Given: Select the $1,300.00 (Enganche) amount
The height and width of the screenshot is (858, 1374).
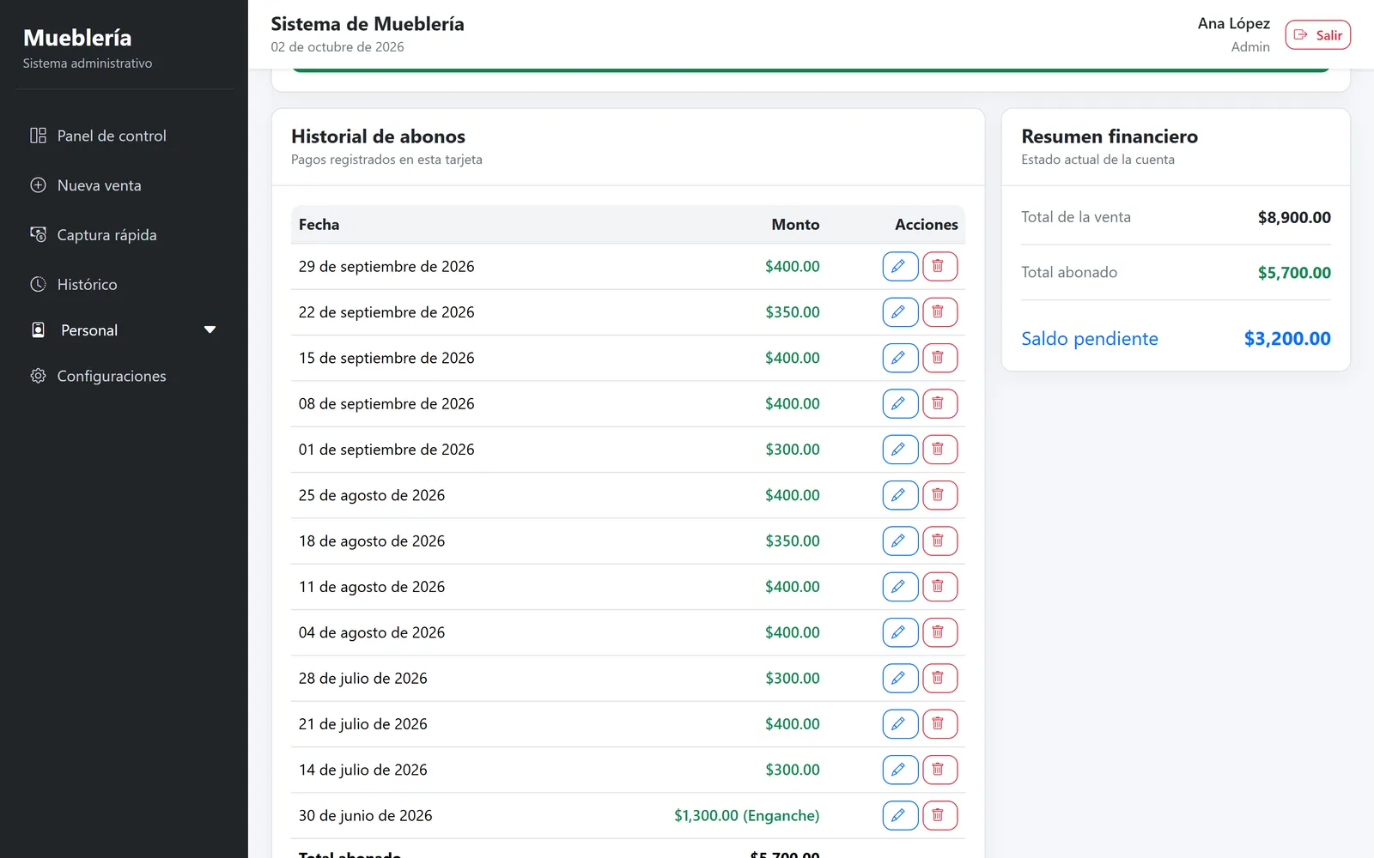Looking at the screenshot, I should pyautogui.click(x=746, y=816).
